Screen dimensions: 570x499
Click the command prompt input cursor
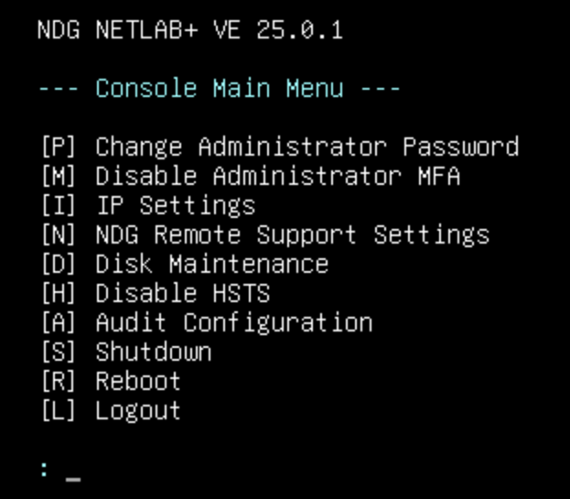pos(72,472)
